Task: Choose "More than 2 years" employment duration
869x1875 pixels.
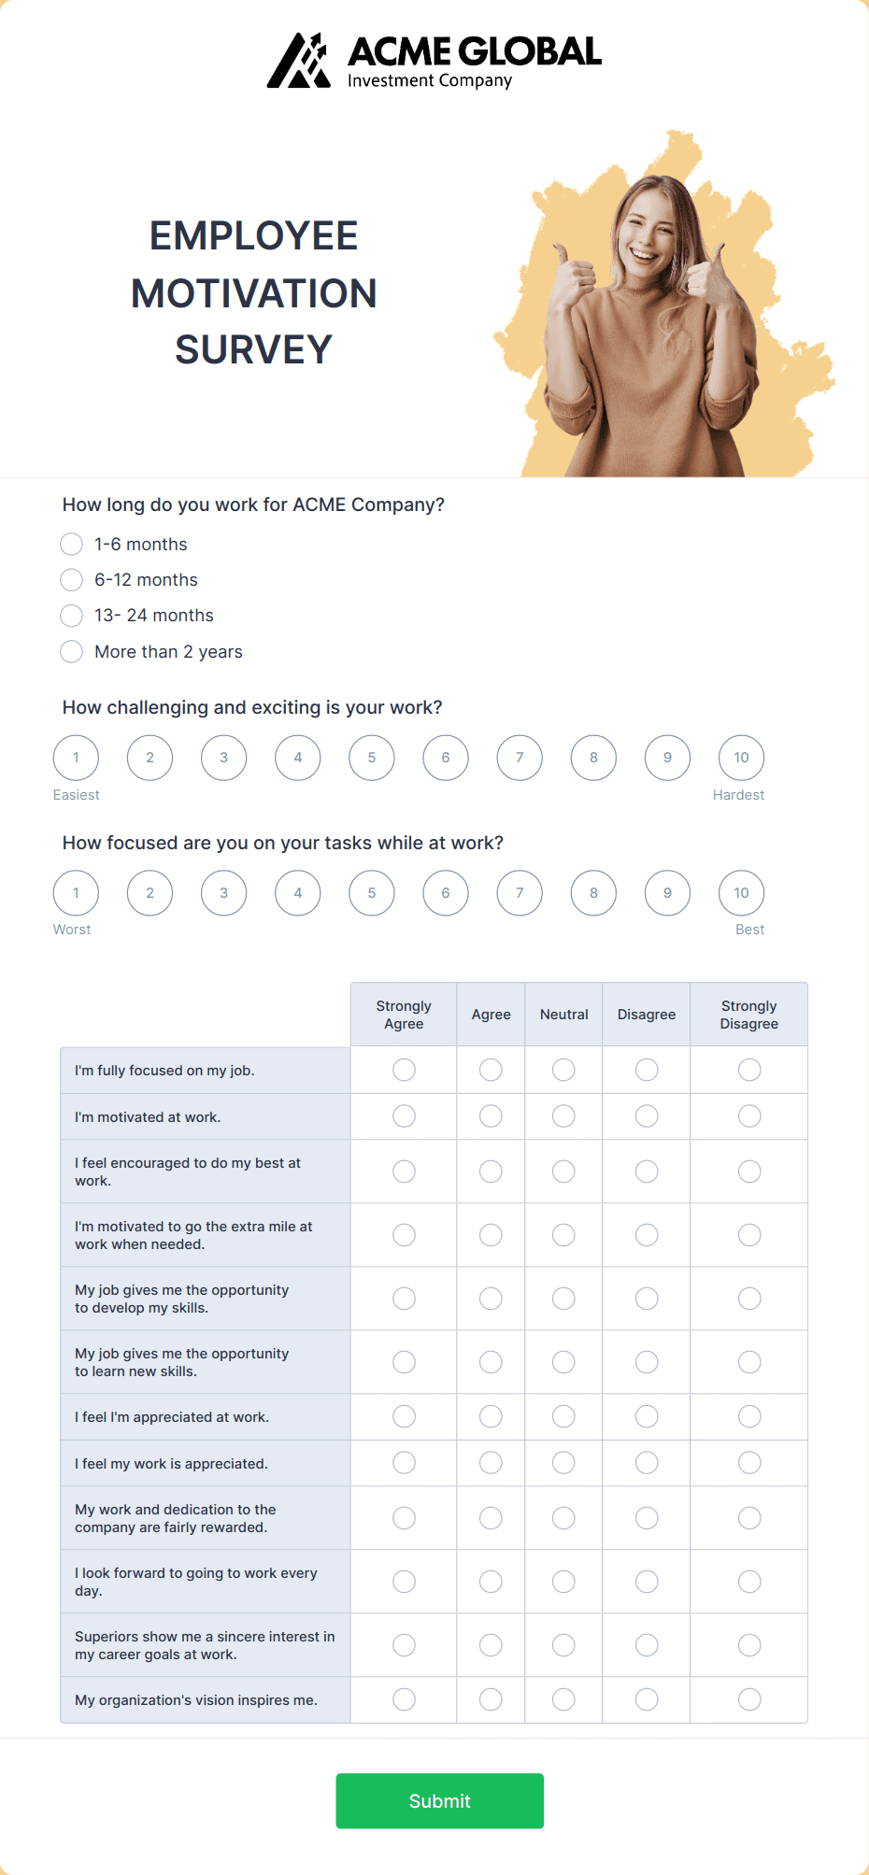Action: (x=71, y=651)
